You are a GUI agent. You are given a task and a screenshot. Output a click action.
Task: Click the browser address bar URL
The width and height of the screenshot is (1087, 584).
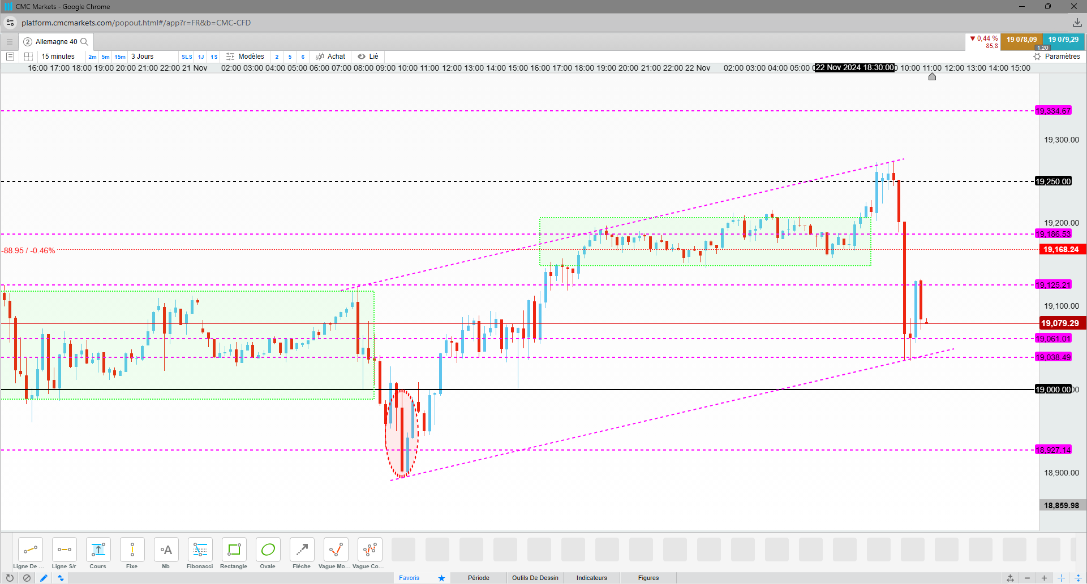click(136, 23)
